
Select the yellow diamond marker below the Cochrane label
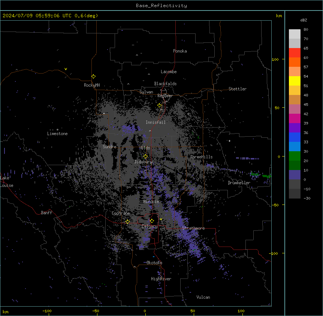[127, 222]
